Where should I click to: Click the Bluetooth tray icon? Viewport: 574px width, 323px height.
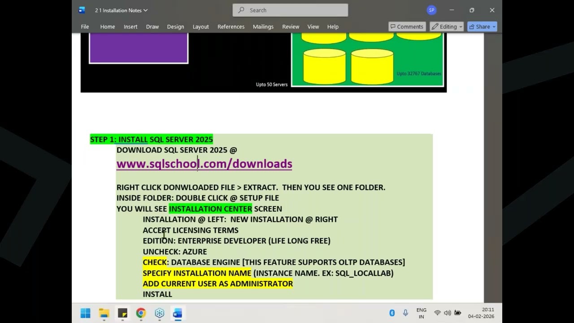[392, 313]
